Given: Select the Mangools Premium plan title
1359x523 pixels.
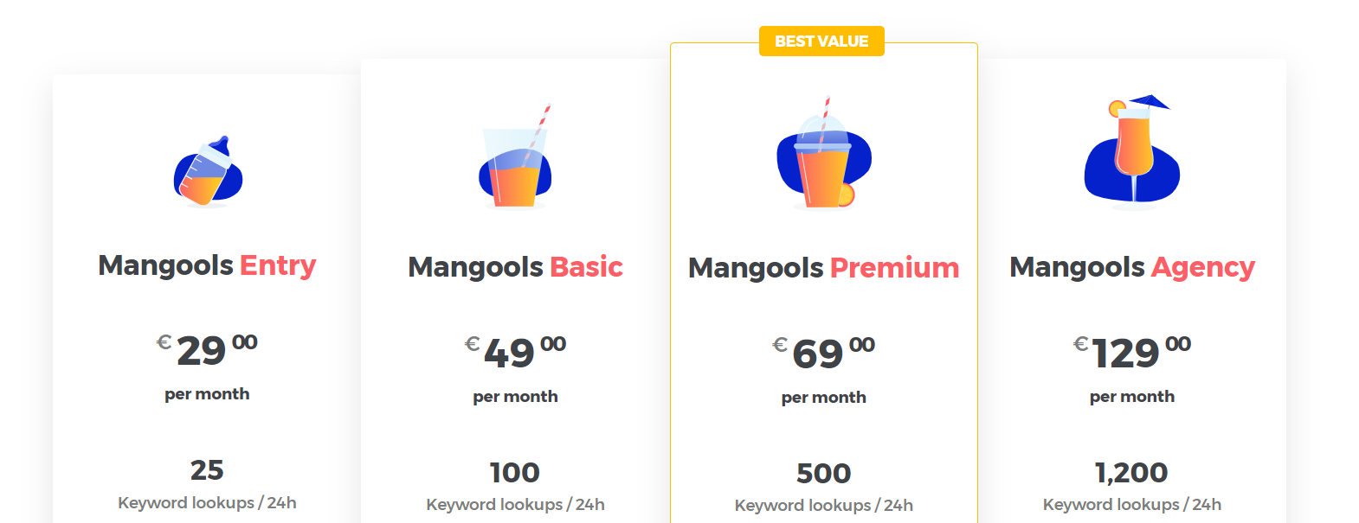Looking at the screenshot, I should pos(824,268).
